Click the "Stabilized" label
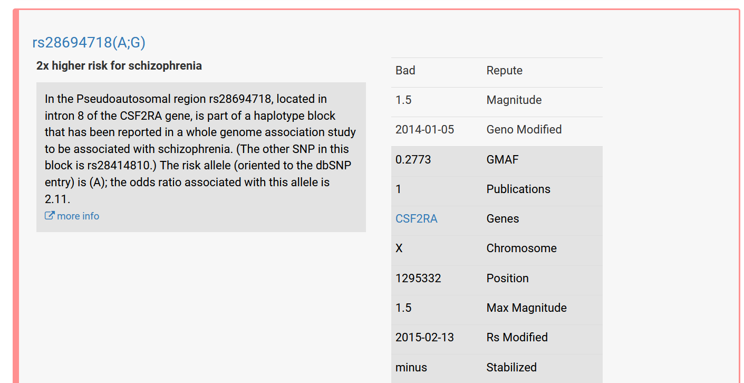Image resolution: width=744 pixels, height=383 pixels. pos(511,368)
